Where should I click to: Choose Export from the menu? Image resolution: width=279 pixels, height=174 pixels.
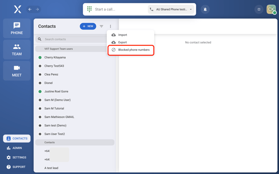[131, 42]
